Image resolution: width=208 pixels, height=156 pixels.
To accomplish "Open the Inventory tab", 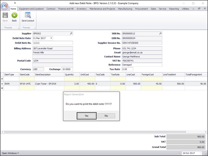I will 82,9.
